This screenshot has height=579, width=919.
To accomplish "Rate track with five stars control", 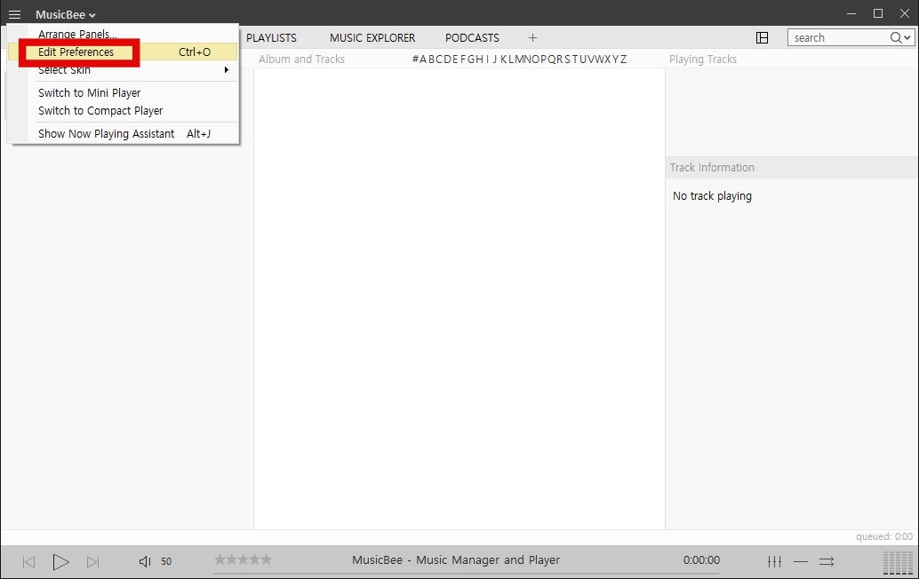I will click(x=243, y=559).
